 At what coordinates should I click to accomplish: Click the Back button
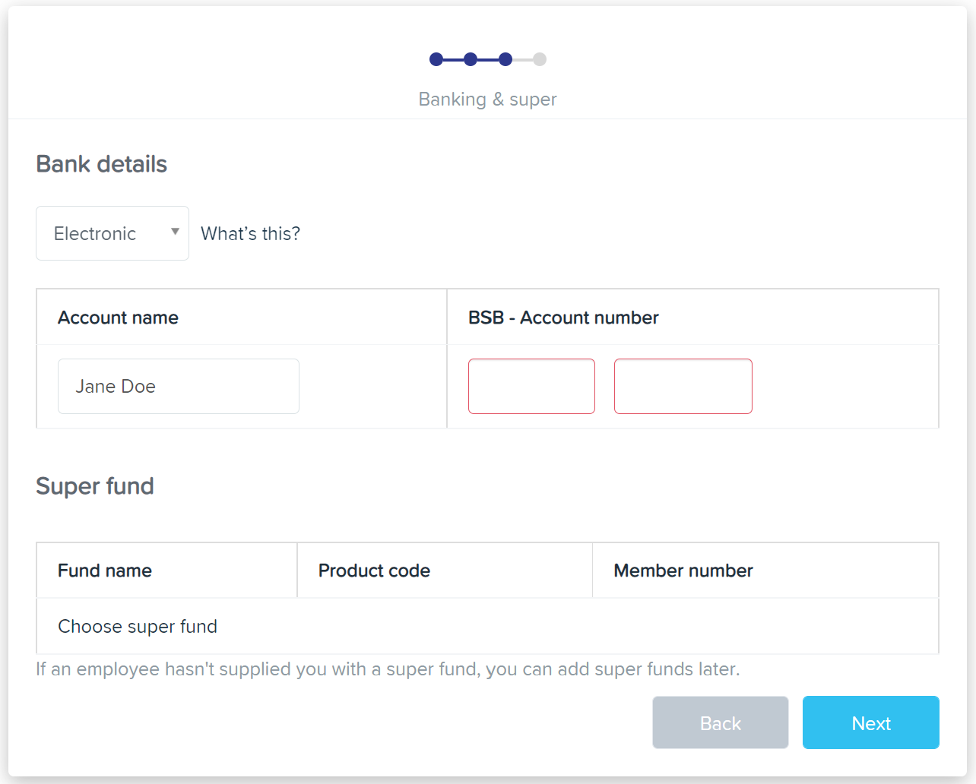[x=720, y=722]
